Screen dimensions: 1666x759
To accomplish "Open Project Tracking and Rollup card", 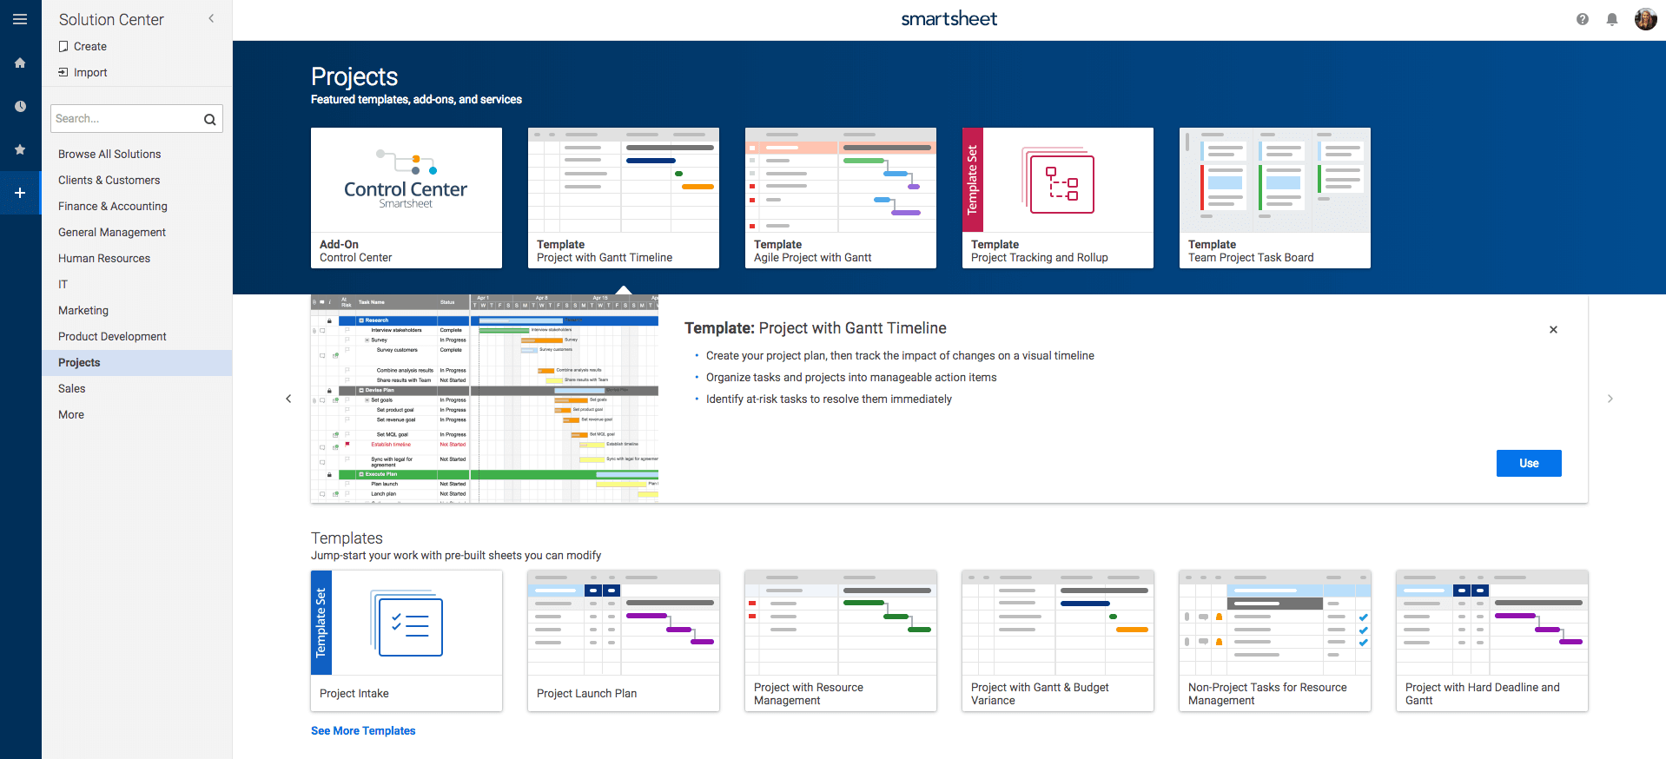I will pyautogui.click(x=1058, y=198).
